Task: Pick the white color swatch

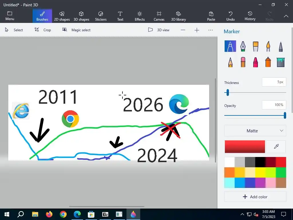Action: (x=229, y=162)
